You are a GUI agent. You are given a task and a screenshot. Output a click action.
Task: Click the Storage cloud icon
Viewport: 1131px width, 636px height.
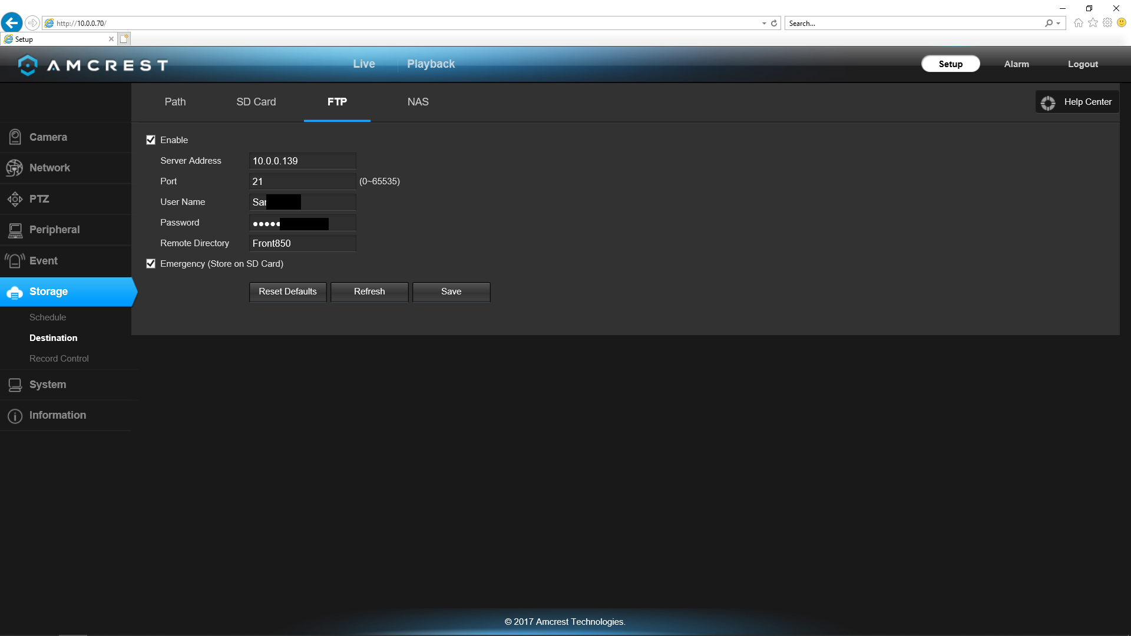click(15, 292)
